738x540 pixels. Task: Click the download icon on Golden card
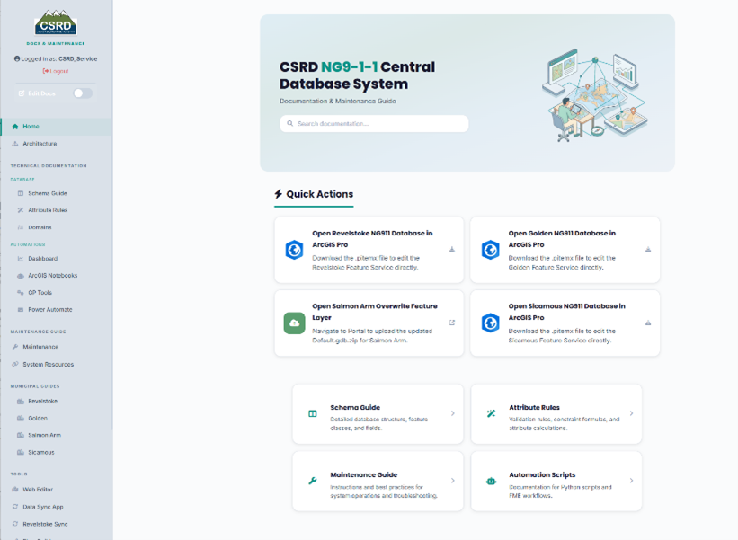coord(648,249)
